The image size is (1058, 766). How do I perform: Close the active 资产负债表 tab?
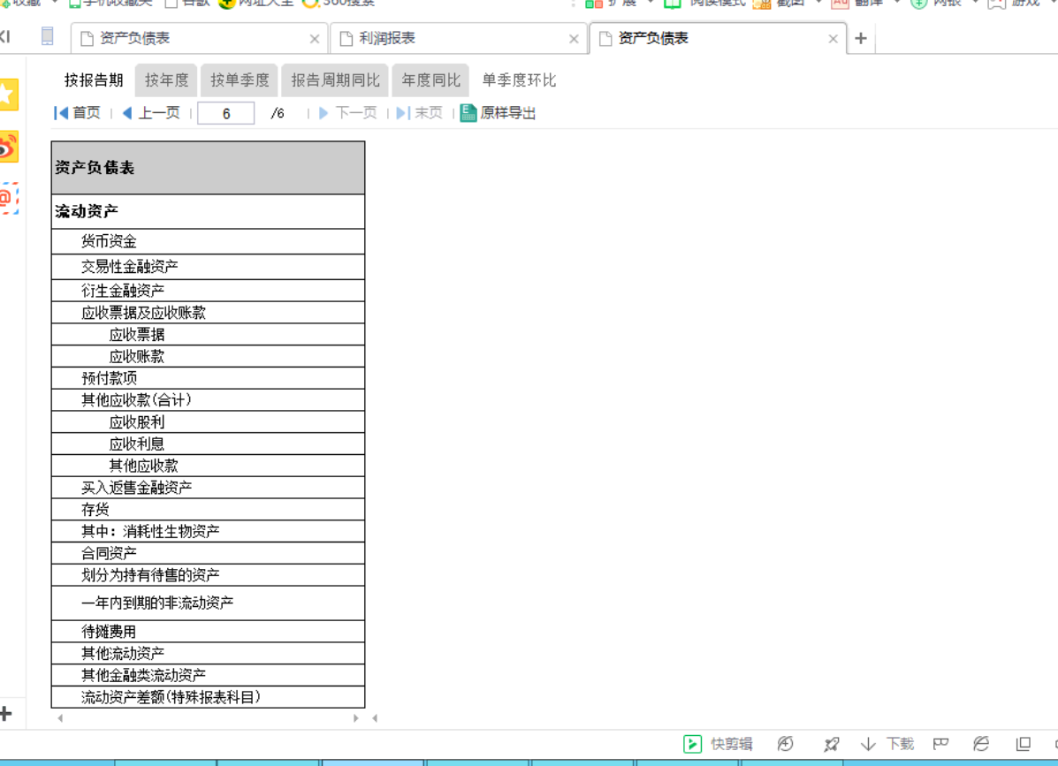click(x=833, y=39)
